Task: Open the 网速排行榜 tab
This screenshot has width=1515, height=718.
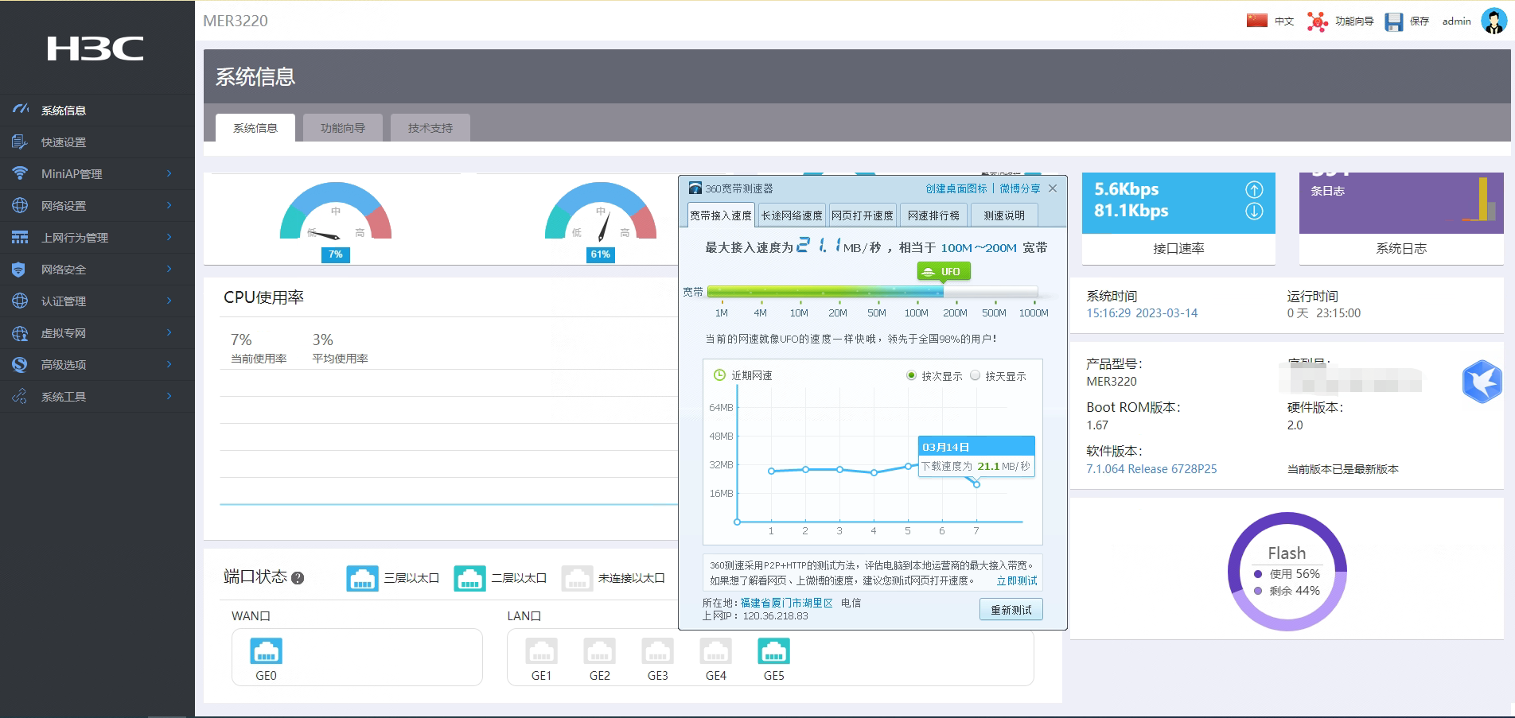Action: 933,215
